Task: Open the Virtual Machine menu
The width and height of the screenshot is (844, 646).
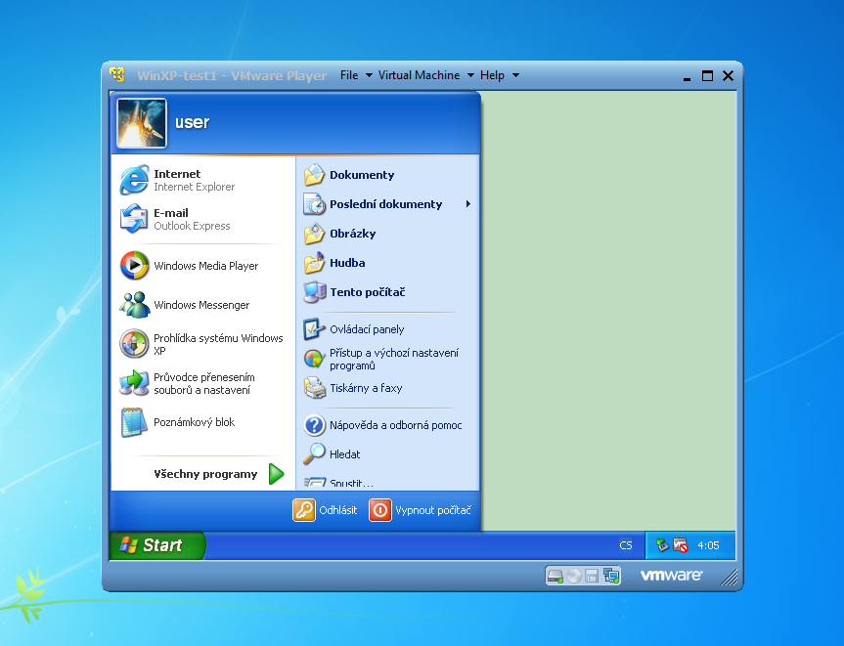Action: pos(419,75)
